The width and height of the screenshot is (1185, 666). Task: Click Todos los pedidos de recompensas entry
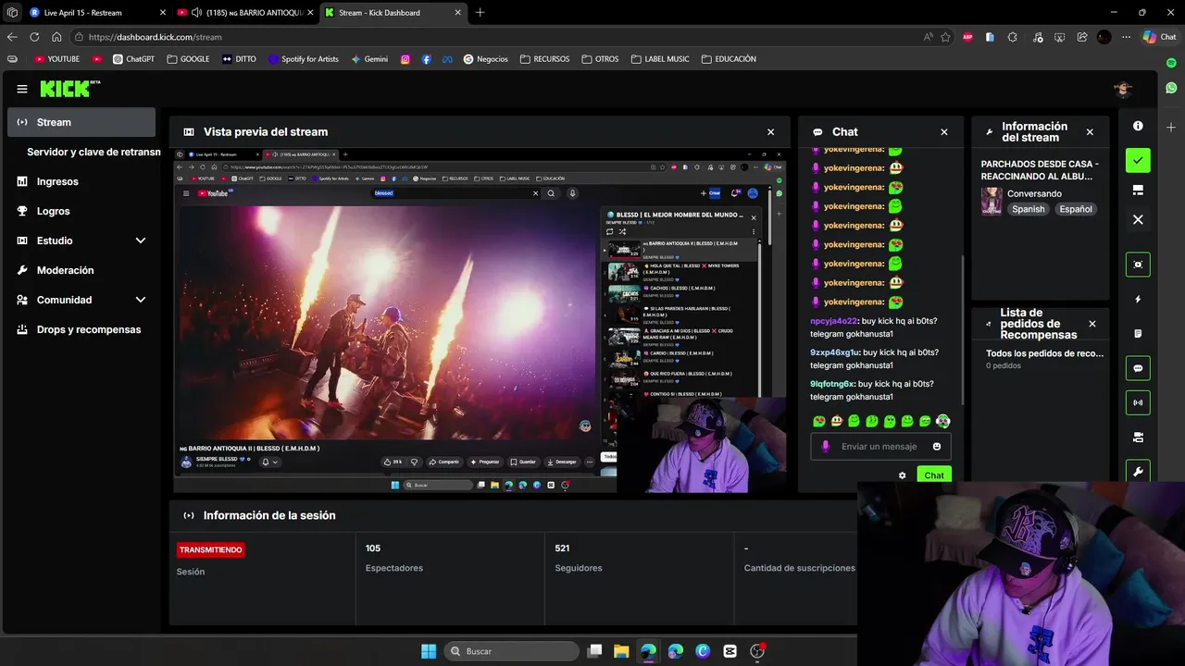[x=1044, y=353]
